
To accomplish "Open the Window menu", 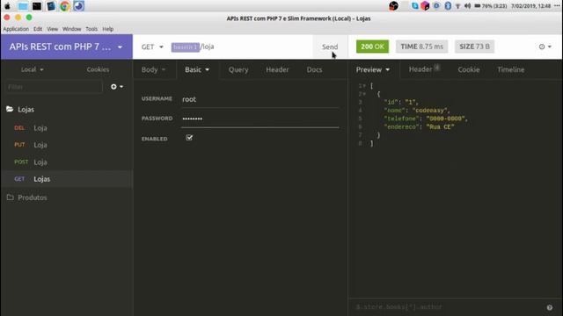I will click(x=71, y=29).
